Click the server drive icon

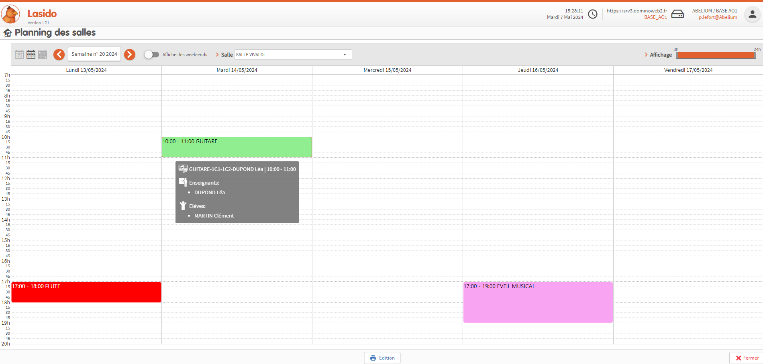tap(677, 14)
